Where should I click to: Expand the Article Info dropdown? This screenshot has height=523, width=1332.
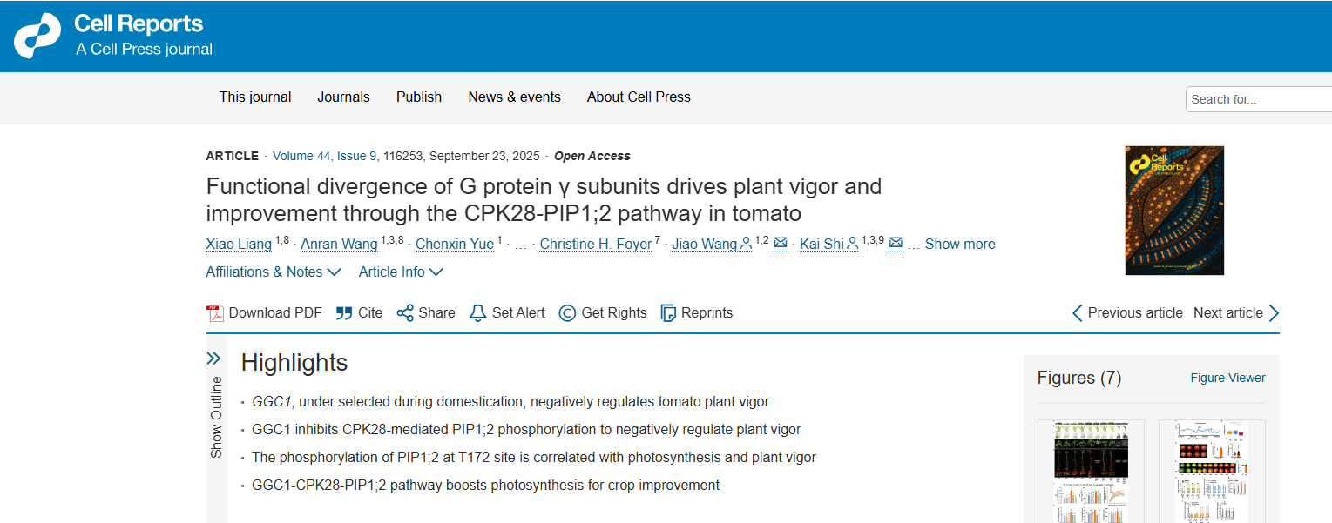click(x=401, y=272)
